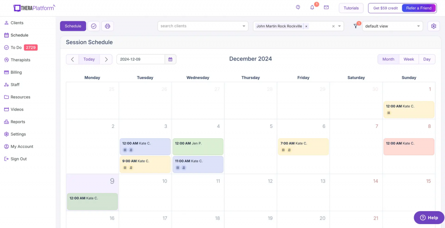The height and width of the screenshot is (228, 445).
Task: Switch to Day view tab
Action: click(427, 59)
